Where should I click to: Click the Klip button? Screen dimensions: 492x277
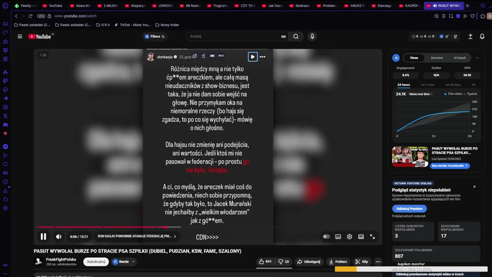click(x=362, y=262)
